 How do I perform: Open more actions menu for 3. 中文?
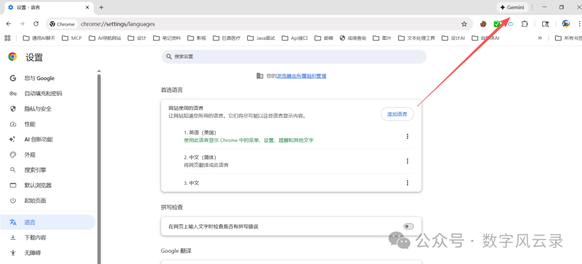pyautogui.click(x=407, y=183)
